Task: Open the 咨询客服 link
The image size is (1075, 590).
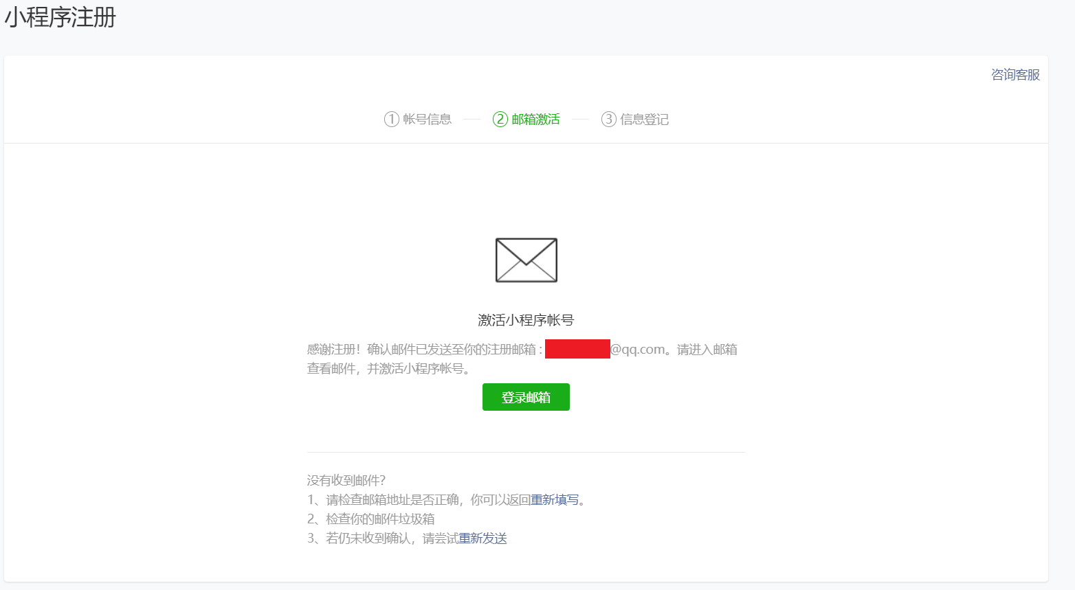Action: coord(1015,74)
